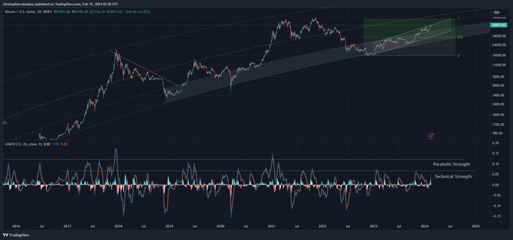Click the 2024 label on time axis
513x240 pixels.
pyautogui.click(x=425, y=226)
